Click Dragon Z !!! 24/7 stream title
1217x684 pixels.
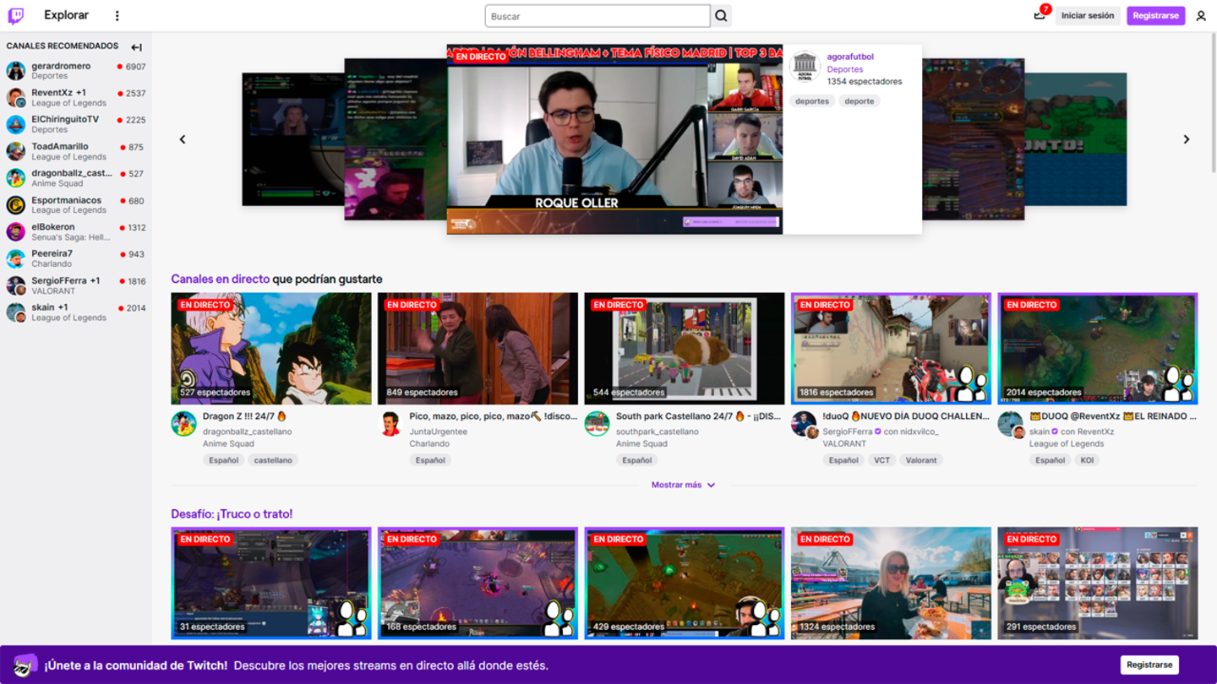(245, 416)
